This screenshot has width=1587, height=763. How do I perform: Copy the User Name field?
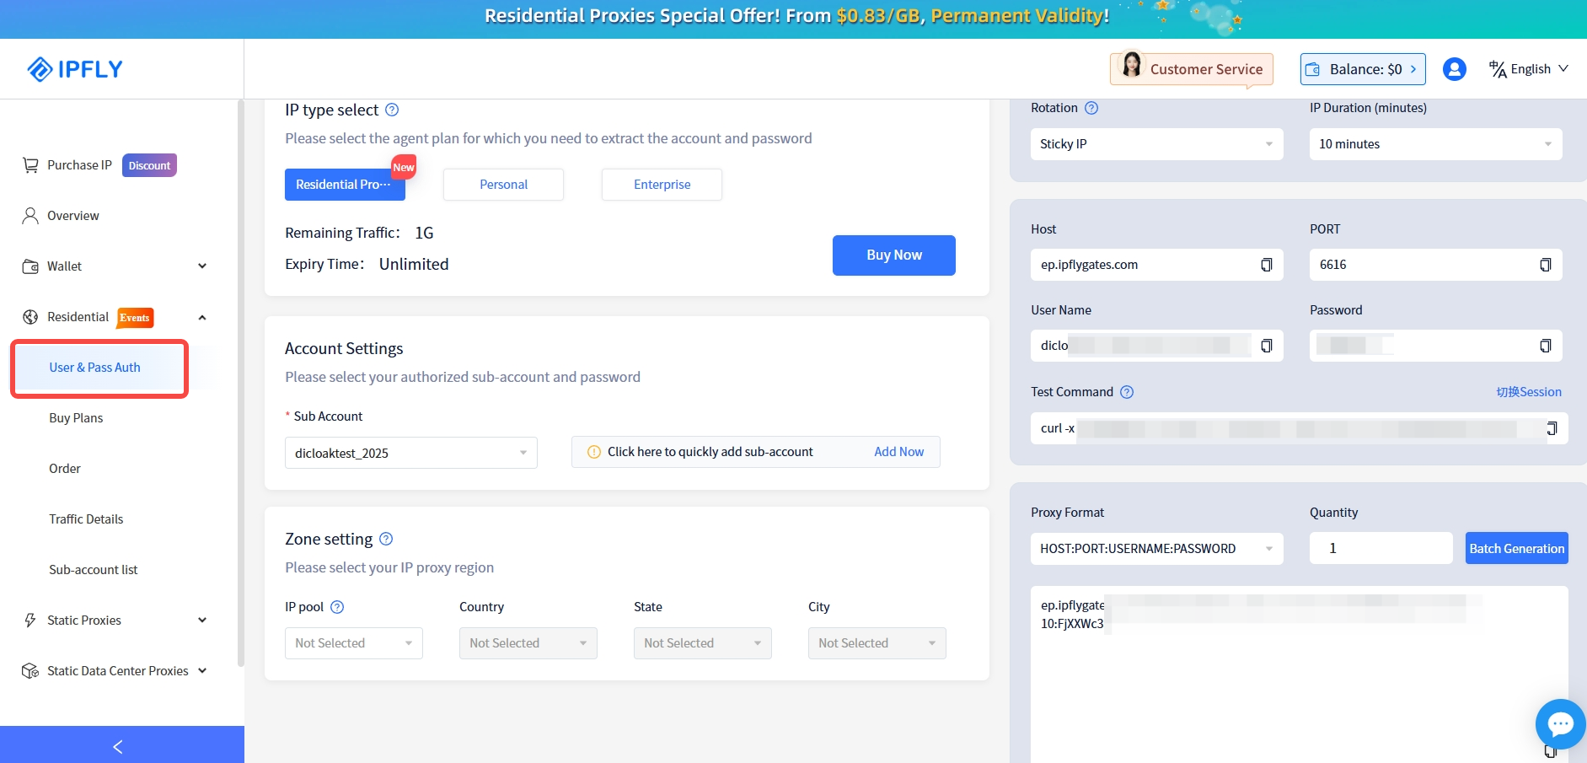point(1266,346)
